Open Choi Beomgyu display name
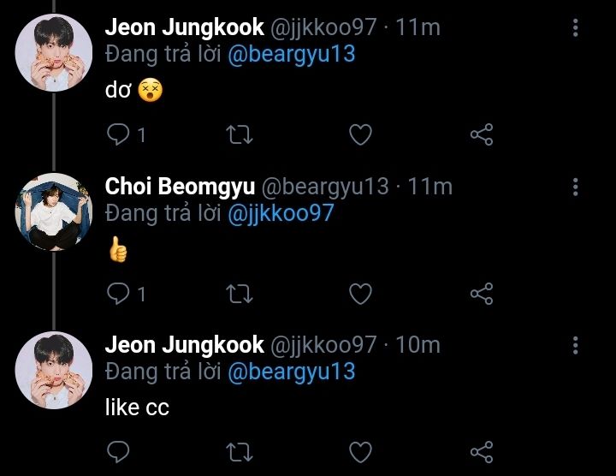The image size is (616, 476). click(x=179, y=187)
